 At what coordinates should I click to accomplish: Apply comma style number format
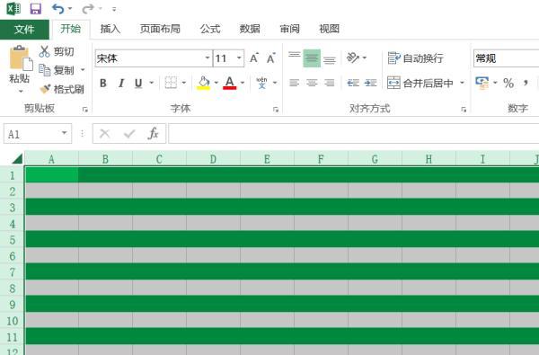tap(526, 83)
